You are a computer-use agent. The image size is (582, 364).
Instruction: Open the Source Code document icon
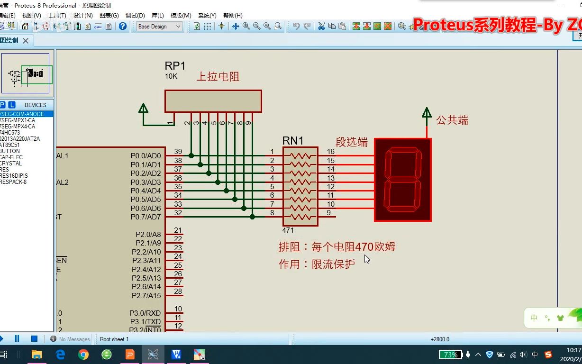(x=99, y=27)
